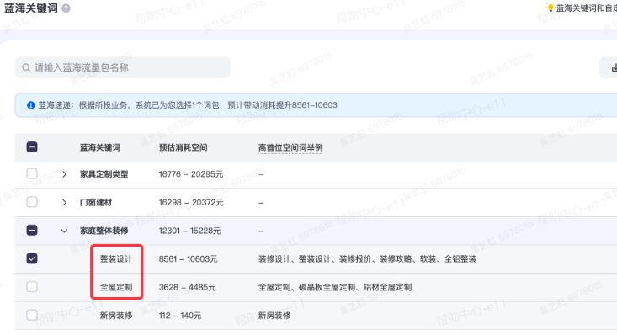Click the value 8561 – 10603元
617x335 pixels.
click(x=188, y=259)
